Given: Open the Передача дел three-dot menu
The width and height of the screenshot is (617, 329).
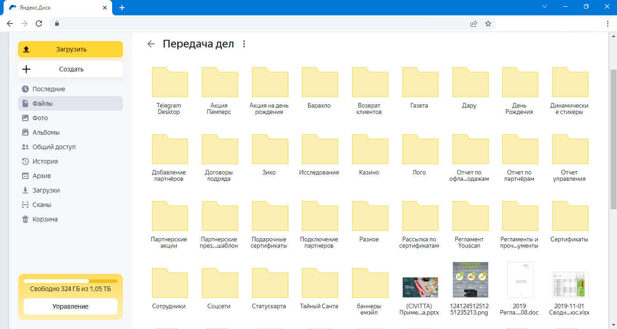Looking at the screenshot, I should pyautogui.click(x=244, y=44).
